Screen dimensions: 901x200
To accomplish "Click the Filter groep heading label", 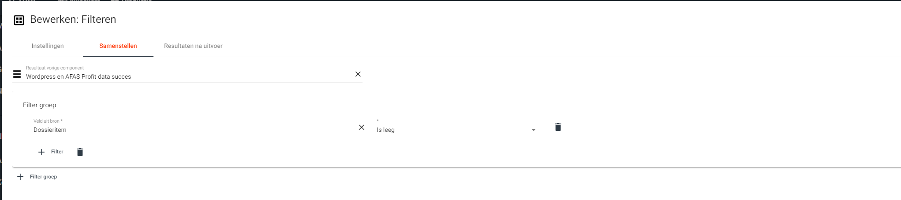I will [40, 105].
